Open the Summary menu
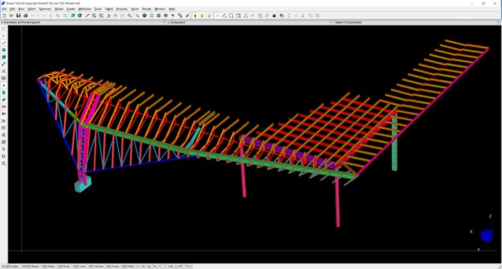The width and height of the screenshot is (502, 269). click(45, 9)
